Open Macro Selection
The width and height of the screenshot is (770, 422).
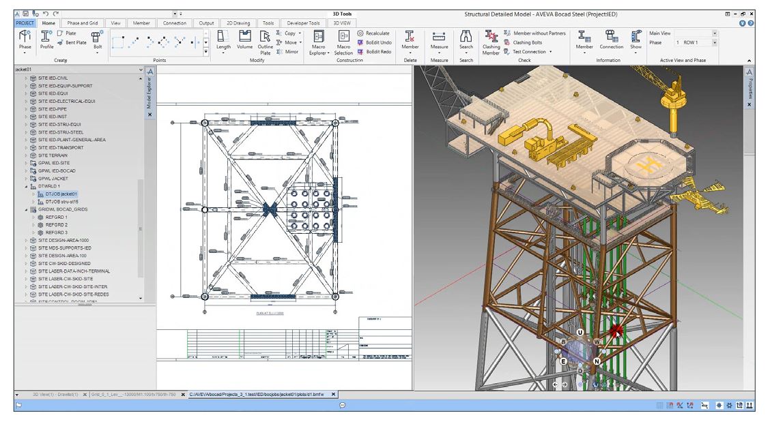click(x=343, y=42)
